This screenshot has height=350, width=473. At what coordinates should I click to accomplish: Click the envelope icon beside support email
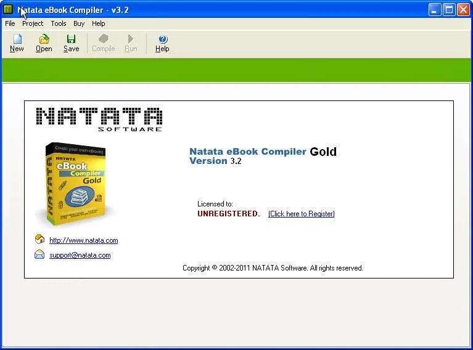(x=39, y=254)
